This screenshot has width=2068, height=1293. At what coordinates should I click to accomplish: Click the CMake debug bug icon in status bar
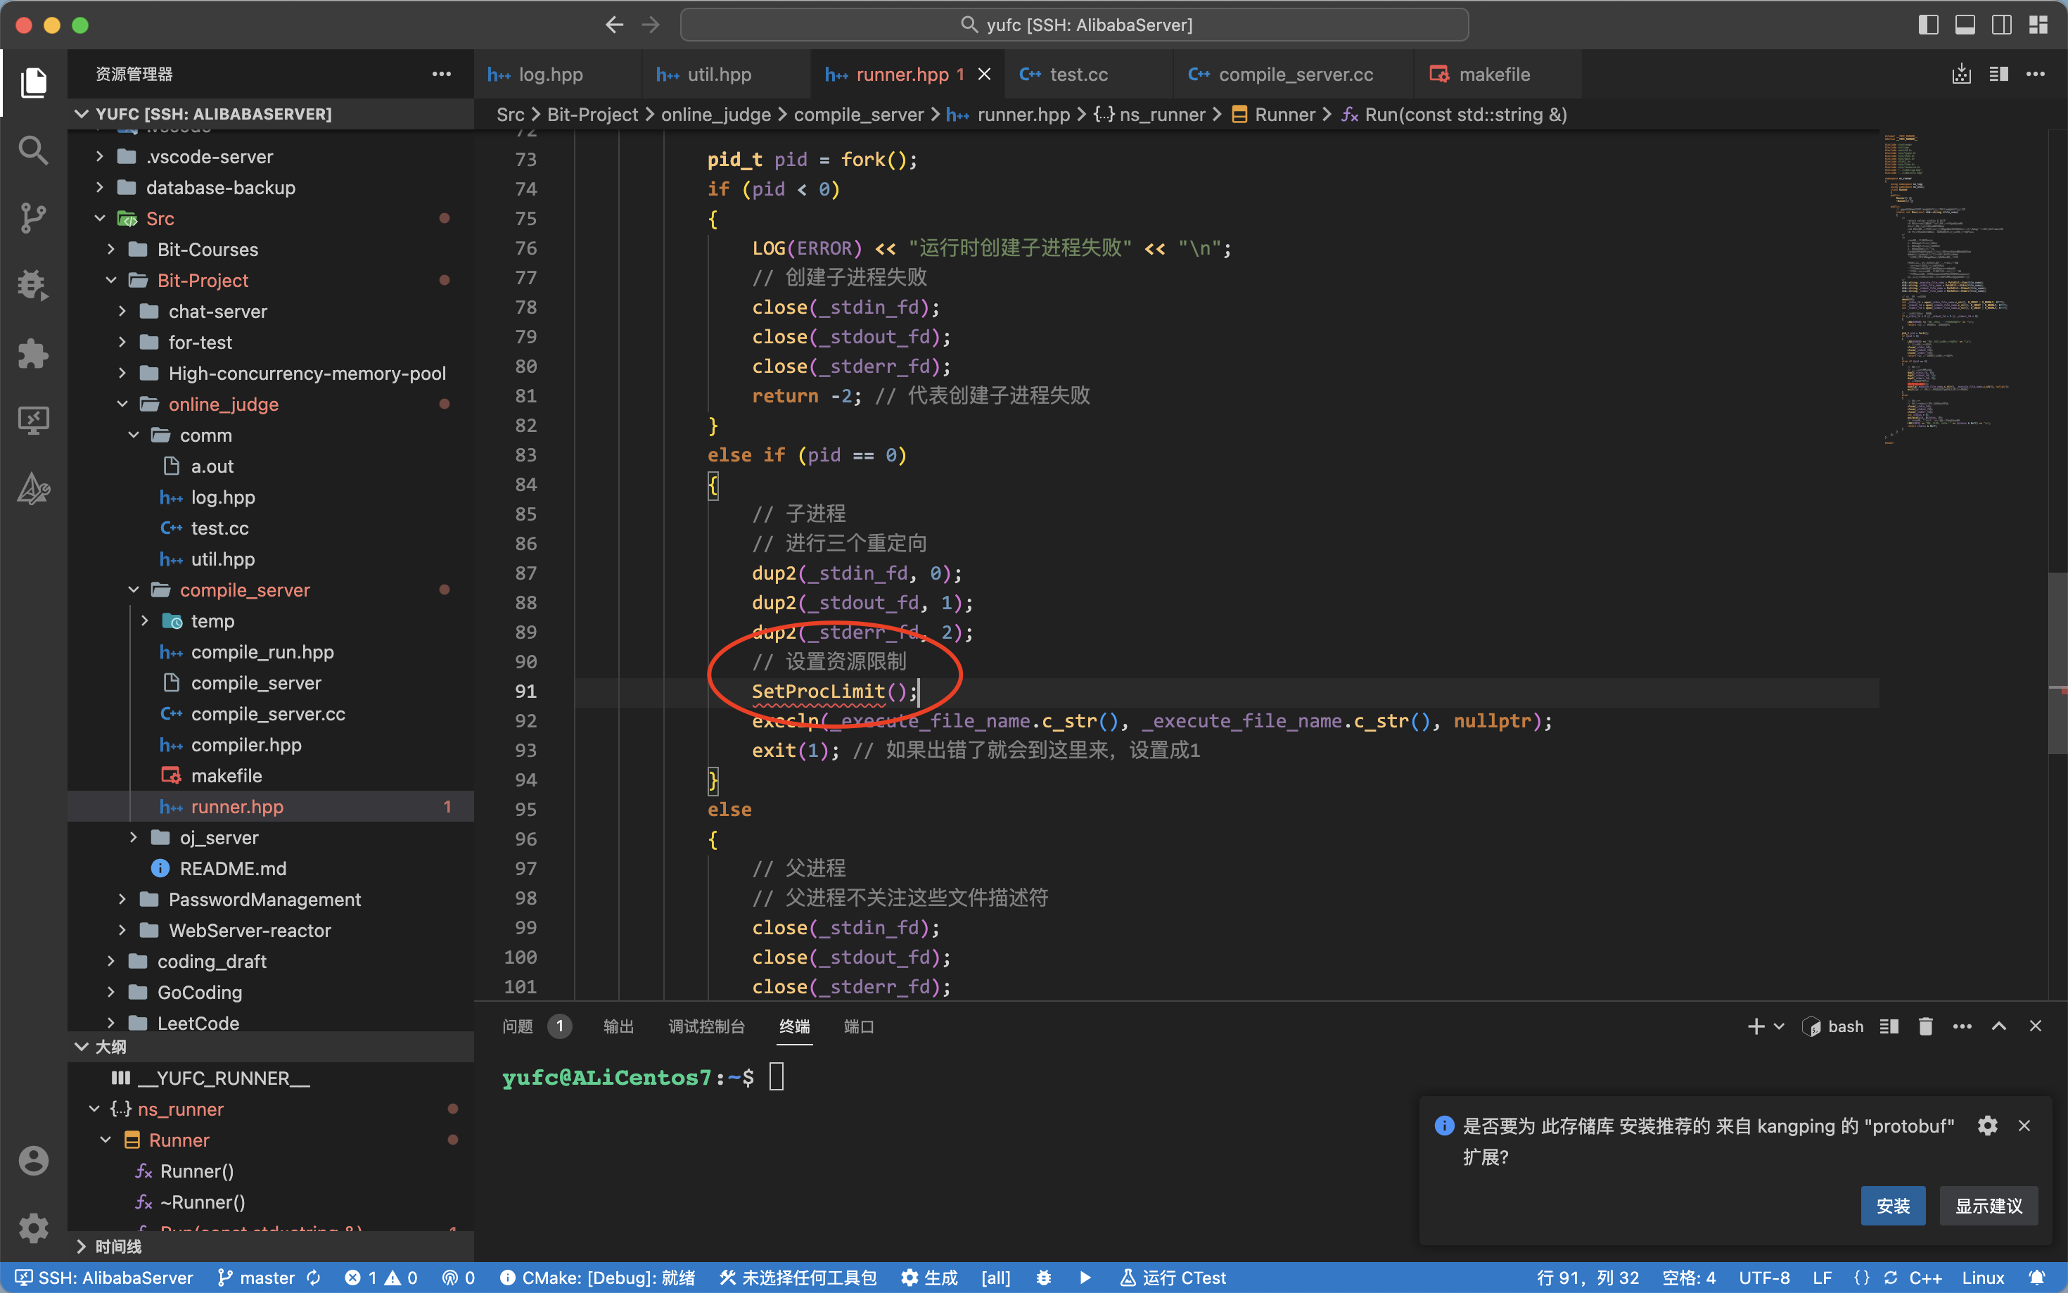click(x=1044, y=1278)
